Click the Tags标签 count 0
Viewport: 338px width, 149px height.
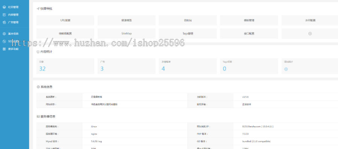225,69
